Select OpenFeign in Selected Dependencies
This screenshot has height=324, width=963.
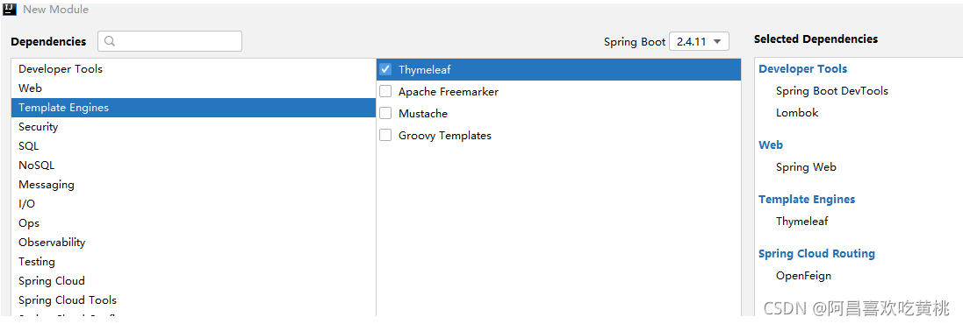(x=803, y=276)
